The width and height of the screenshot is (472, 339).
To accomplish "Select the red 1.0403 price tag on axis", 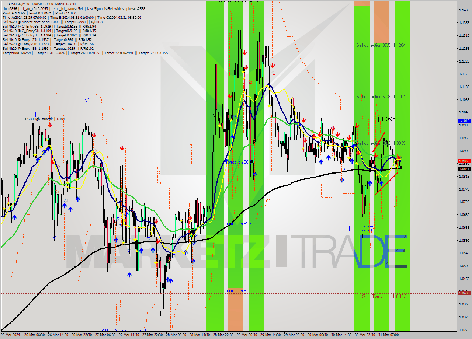I will click(x=464, y=293).
